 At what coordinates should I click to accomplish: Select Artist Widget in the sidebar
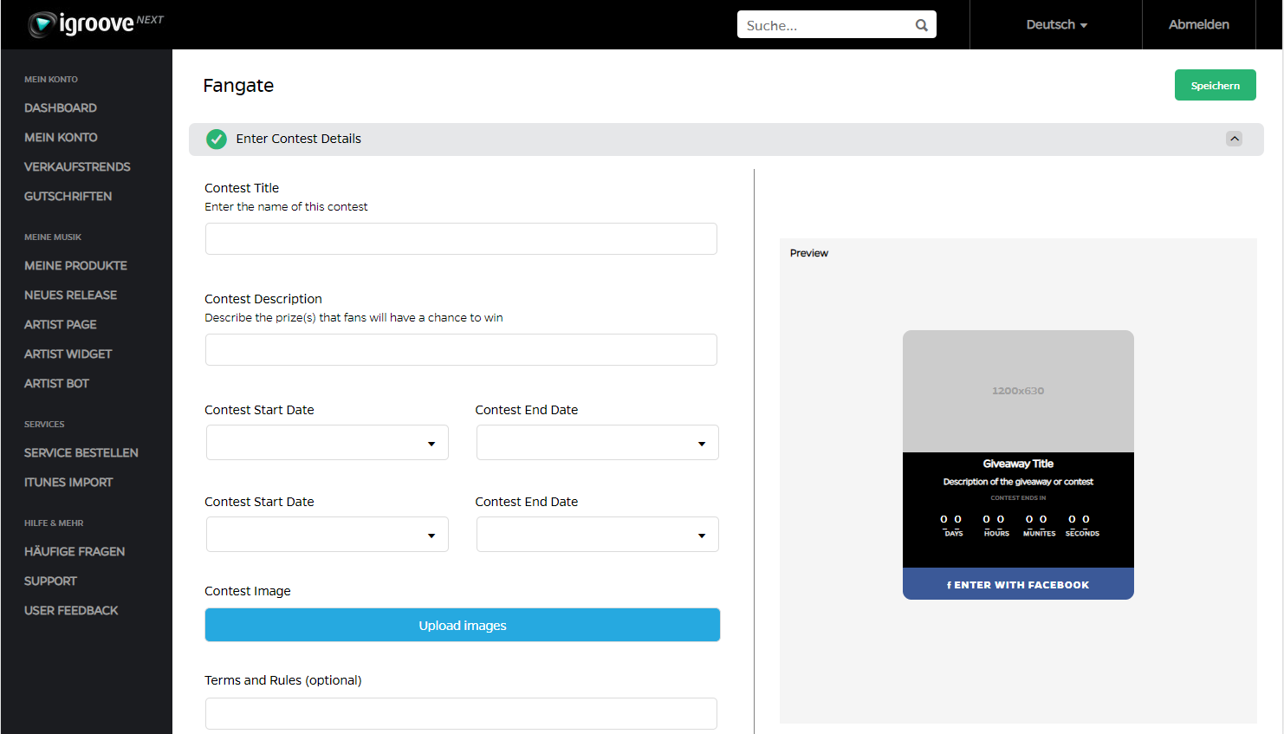click(x=68, y=354)
